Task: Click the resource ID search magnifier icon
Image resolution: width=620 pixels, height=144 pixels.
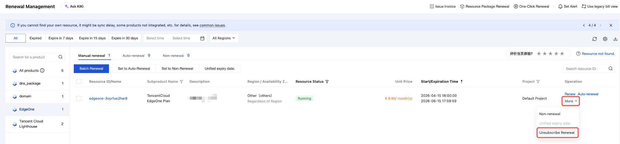Action: pyautogui.click(x=610, y=68)
